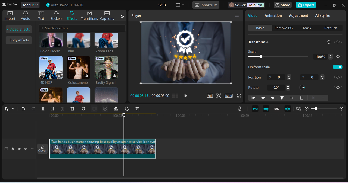
Task: Select the Zoom Lens effect thumbnail
Action: pos(106,40)
